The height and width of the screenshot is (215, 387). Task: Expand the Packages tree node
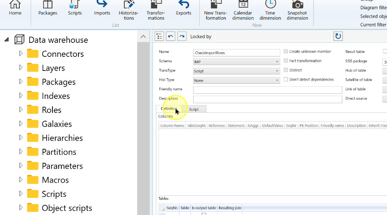tap(21, 81)
